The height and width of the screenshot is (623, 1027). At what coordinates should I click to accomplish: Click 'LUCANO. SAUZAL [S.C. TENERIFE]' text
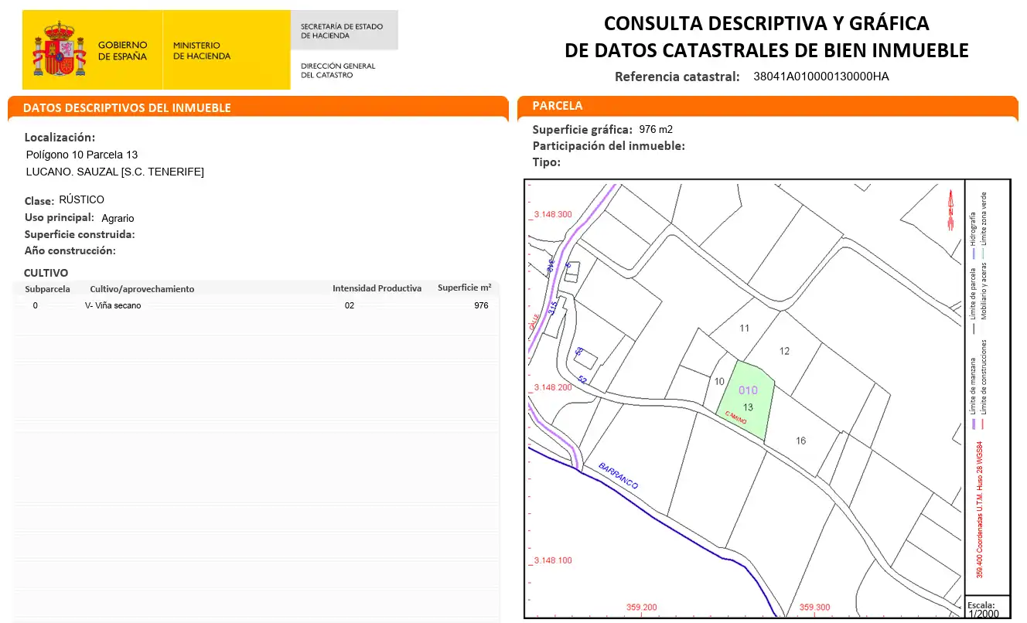tap(115, 172)
